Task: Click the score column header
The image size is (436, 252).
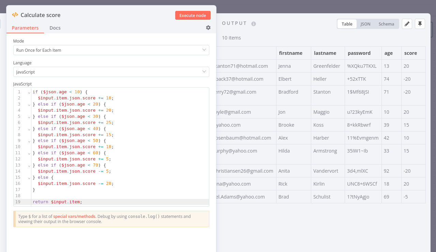Action: 410,53
